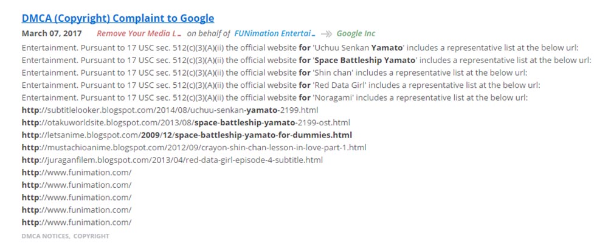
Task: Click the letsanime.blogspot.com URL
Action: pos(187,134)
